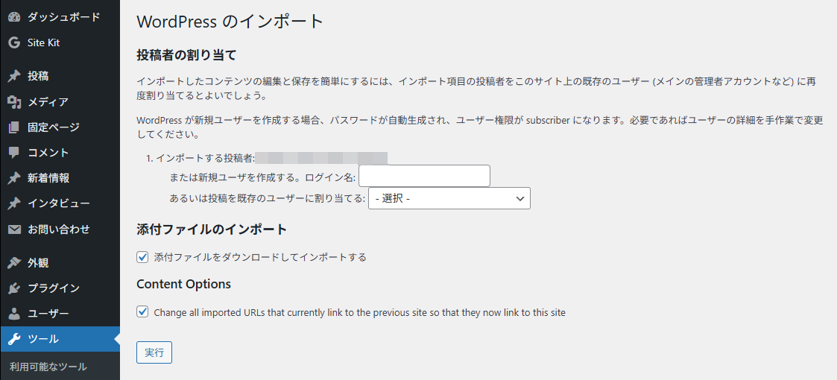Click the お問い合わせ envelope icon

click(x=14, y=229)
